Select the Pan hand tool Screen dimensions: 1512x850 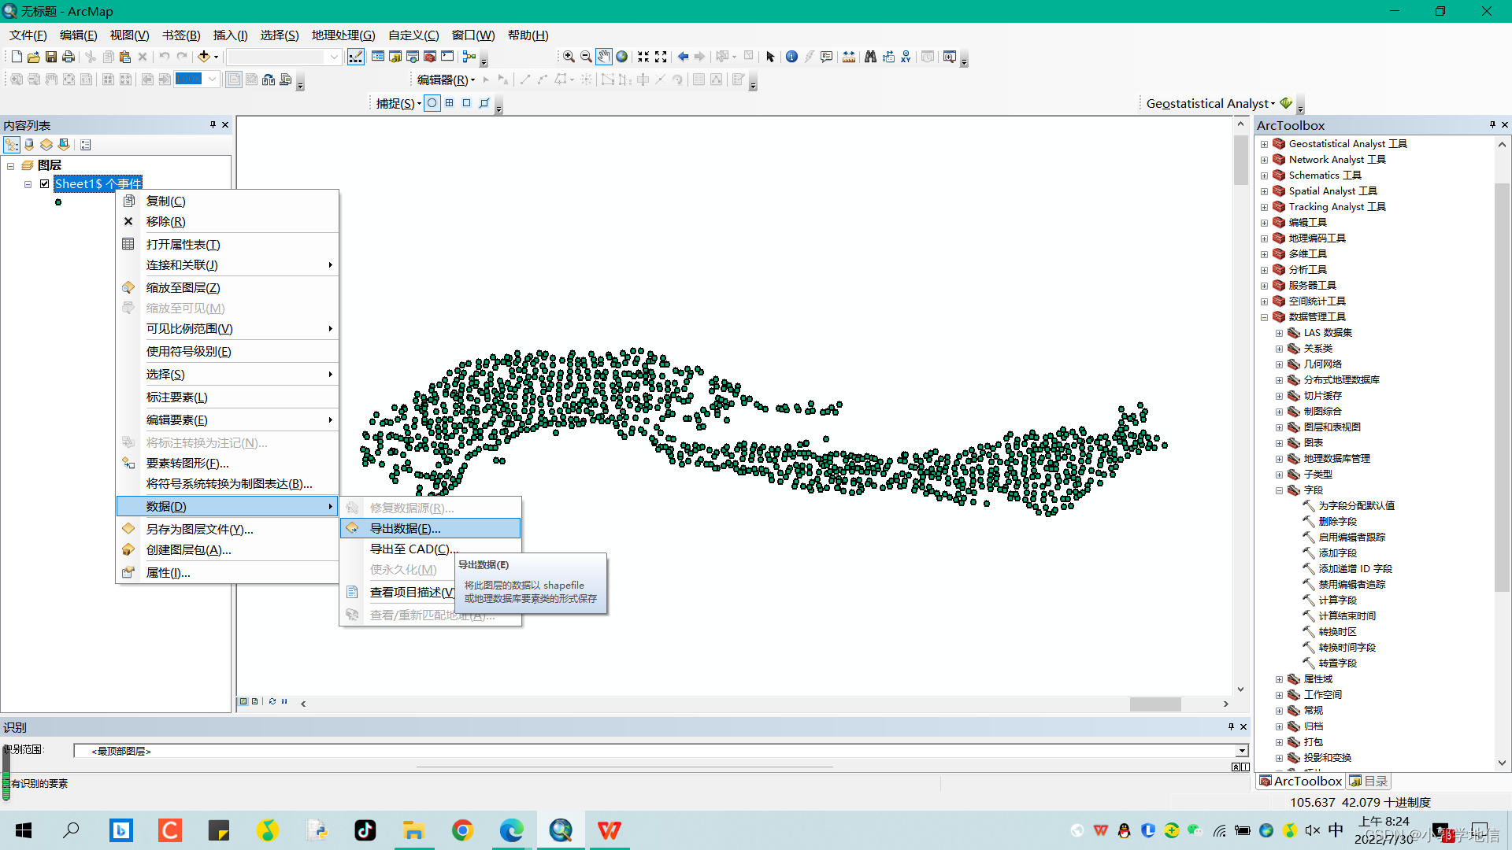[604, 57]
